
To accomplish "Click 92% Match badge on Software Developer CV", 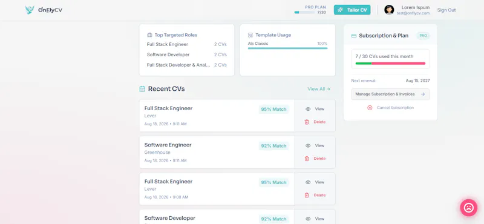I will pos(274,219).
